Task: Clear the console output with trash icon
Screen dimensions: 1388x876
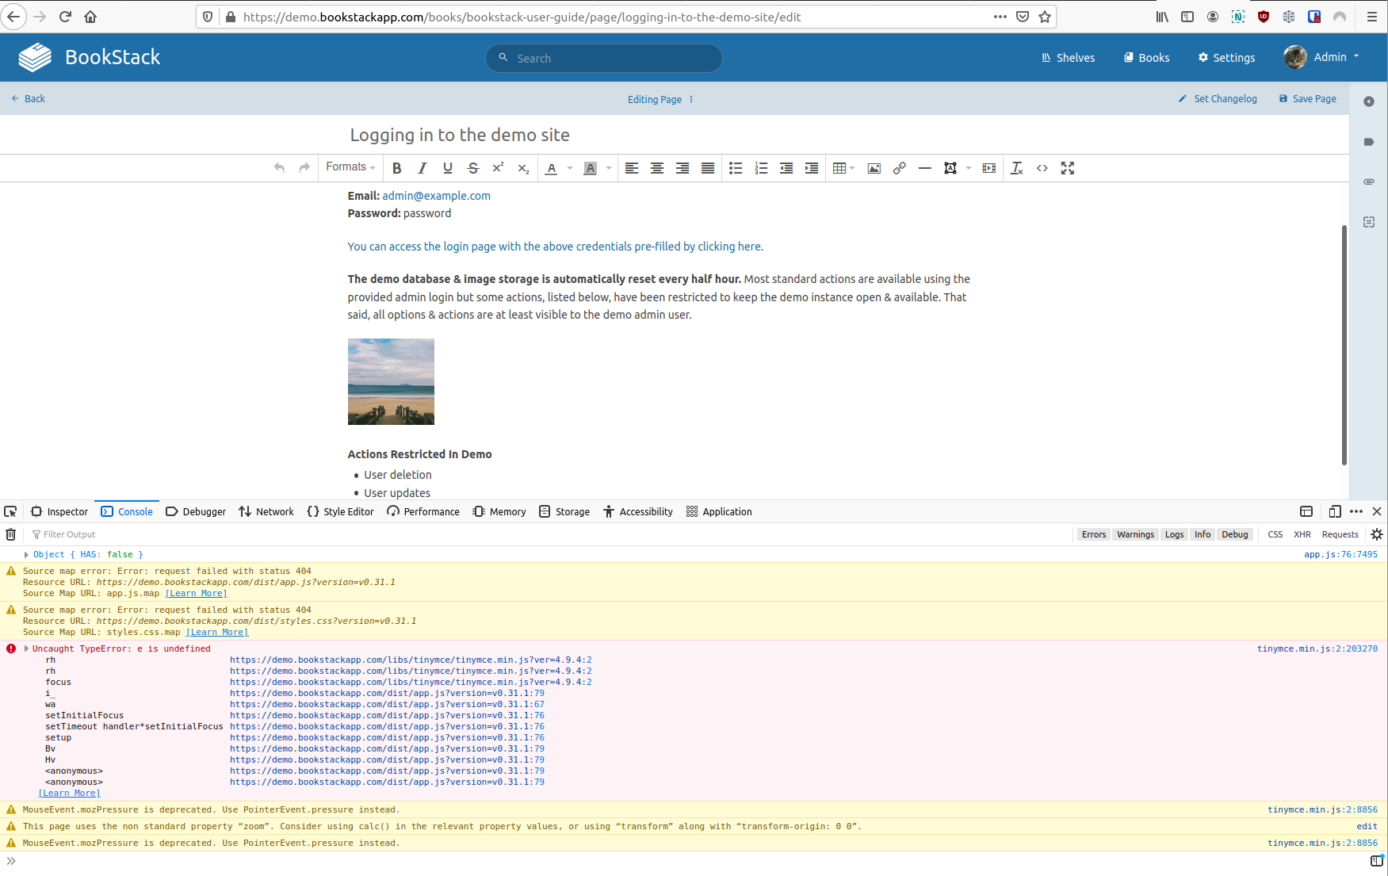Action: [x=11, y=534]
